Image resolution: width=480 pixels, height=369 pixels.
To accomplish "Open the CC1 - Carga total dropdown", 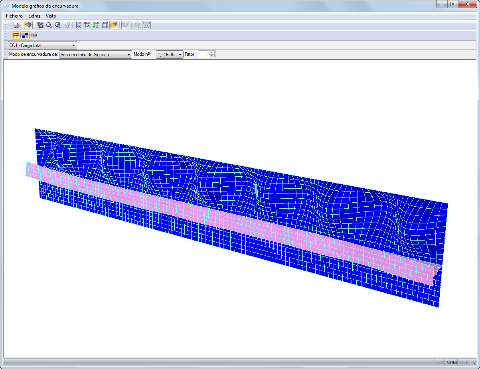I will (42, 45).
